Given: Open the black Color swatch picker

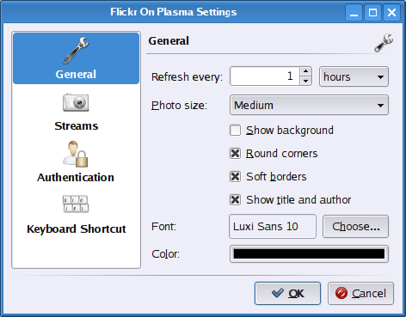Looking at the screenshot, I should [x=309, y=253].
